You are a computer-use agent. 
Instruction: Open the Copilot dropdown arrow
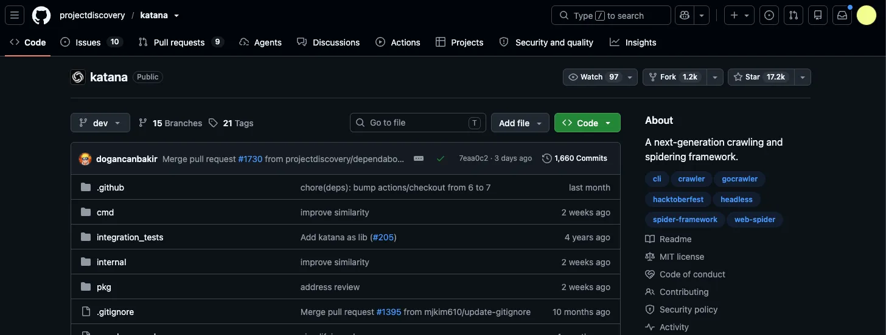coord(702,15)
